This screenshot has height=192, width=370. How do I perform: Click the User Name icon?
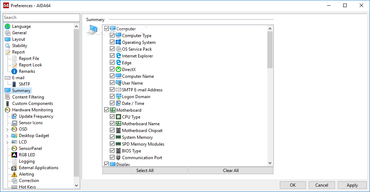[x=118, y=83]
